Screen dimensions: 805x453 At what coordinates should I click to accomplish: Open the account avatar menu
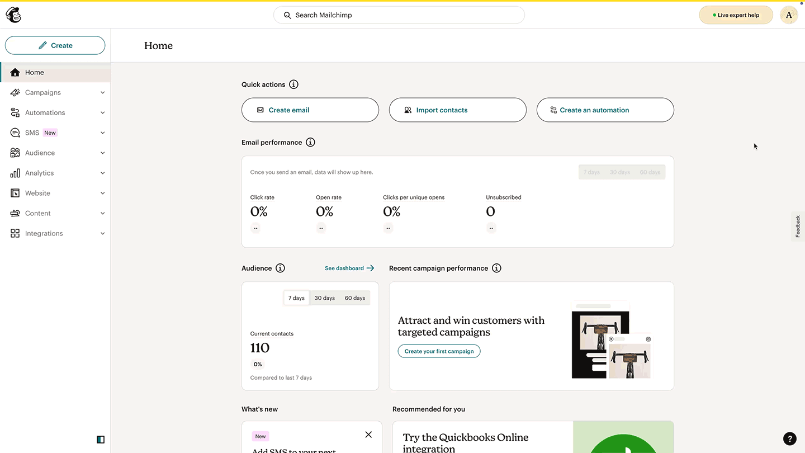pyautogui.click(x=789, y=15)
